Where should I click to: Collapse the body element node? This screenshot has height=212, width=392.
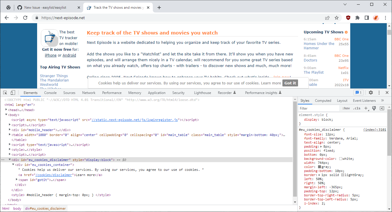(6, 115)
